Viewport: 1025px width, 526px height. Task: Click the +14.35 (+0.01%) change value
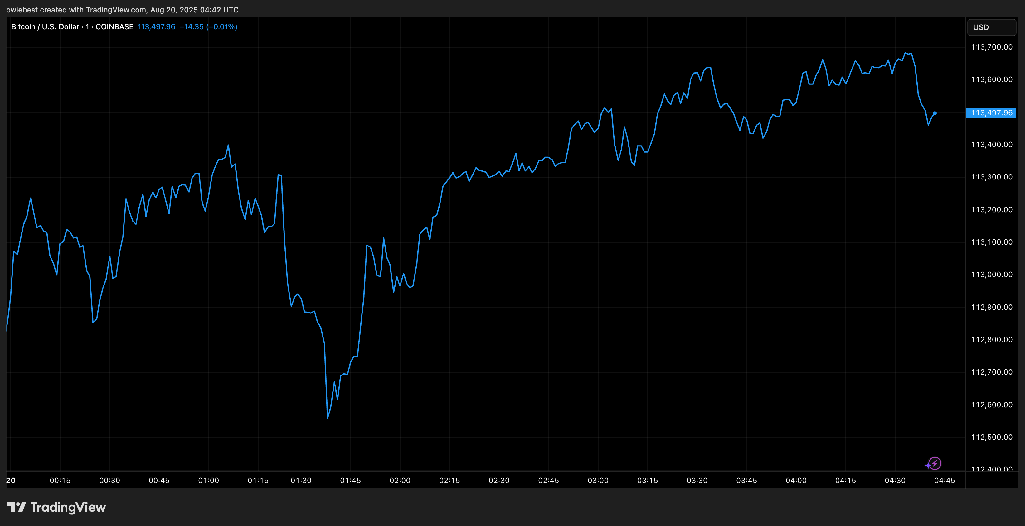208,26
